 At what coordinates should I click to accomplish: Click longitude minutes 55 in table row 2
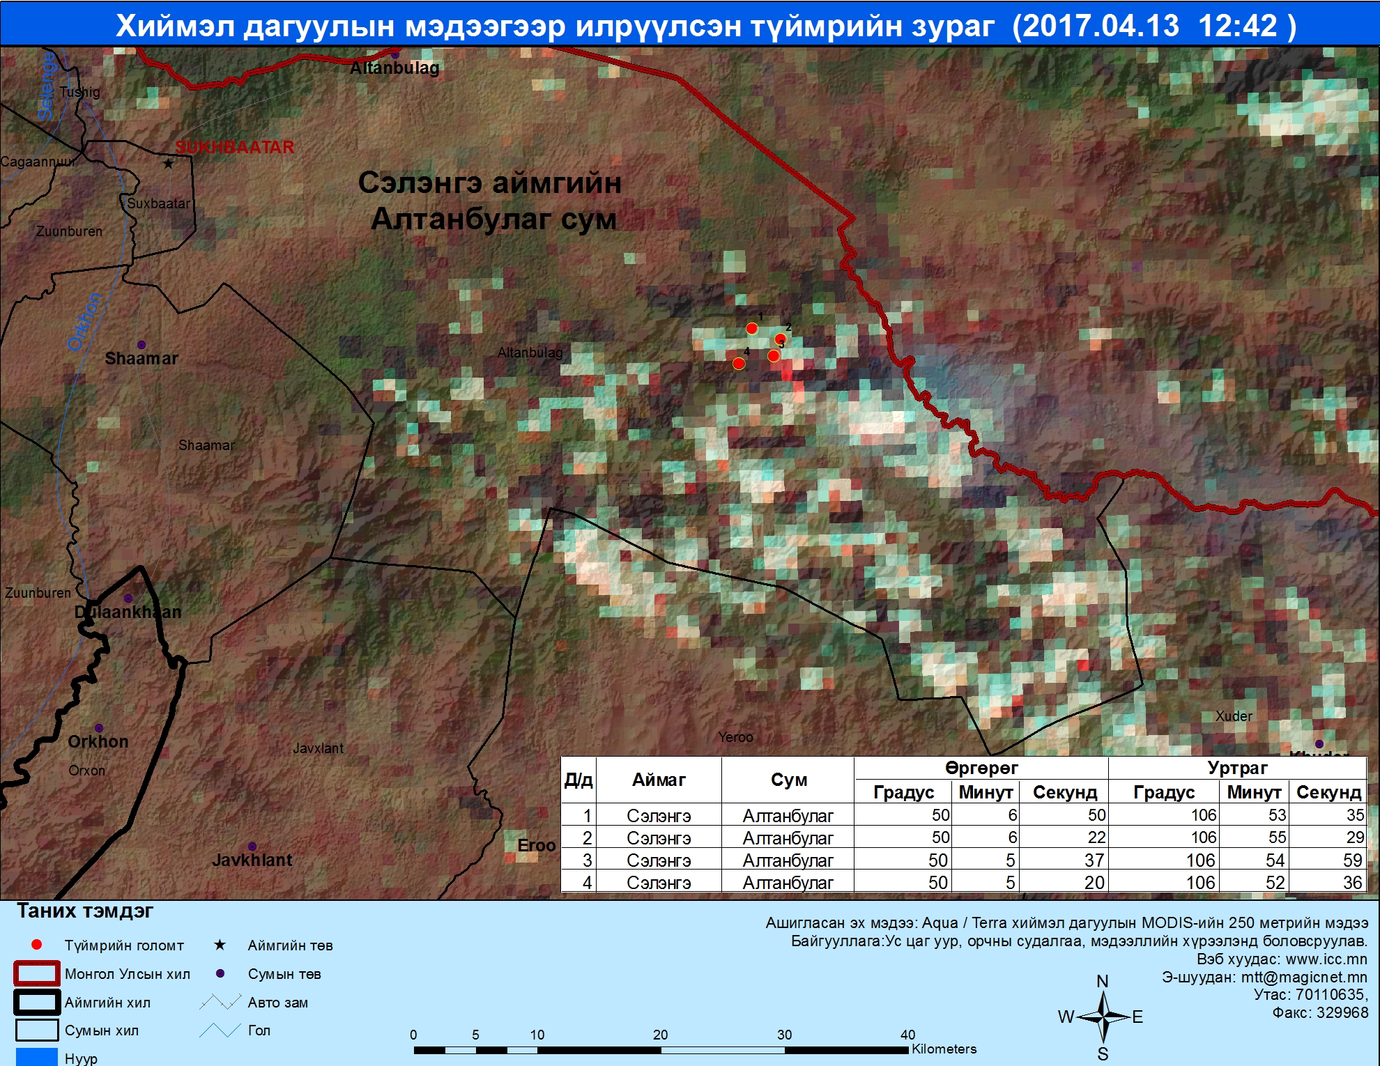pyautogui.click(x=1277, y=837)
